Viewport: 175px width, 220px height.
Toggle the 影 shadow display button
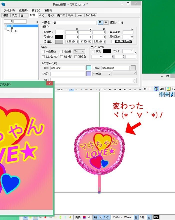(136, 217)
